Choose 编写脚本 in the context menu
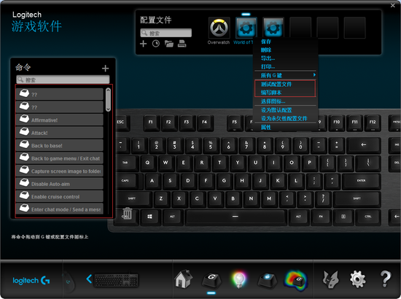This screenshot has height=299, width=401. 271,93
